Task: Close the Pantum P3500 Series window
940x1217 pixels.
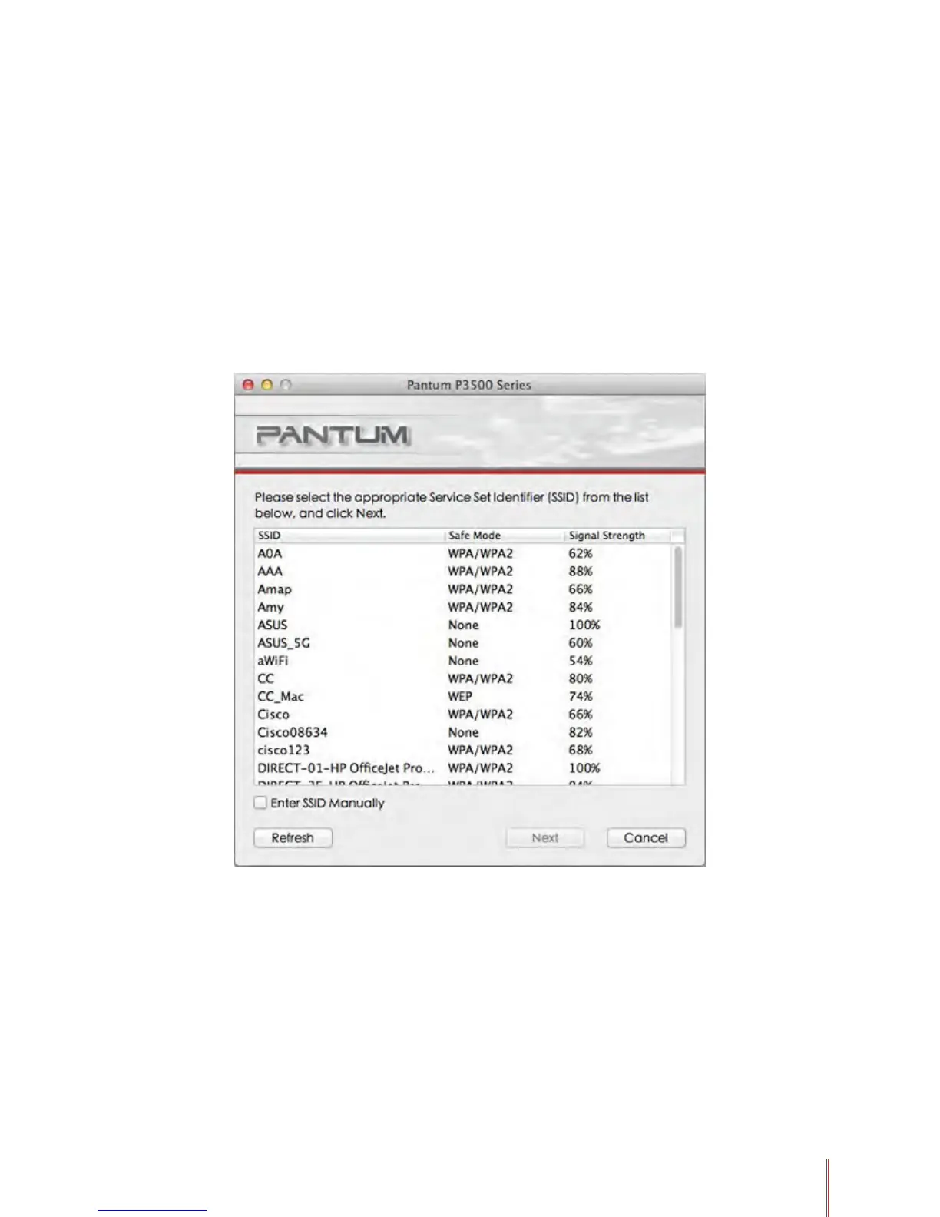Action: pos(248,384)
